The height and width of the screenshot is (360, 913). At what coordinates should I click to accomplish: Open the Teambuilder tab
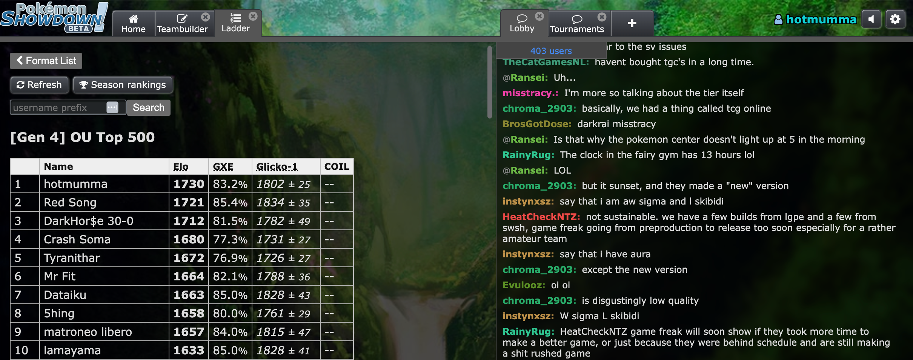(x=183, y=23)
